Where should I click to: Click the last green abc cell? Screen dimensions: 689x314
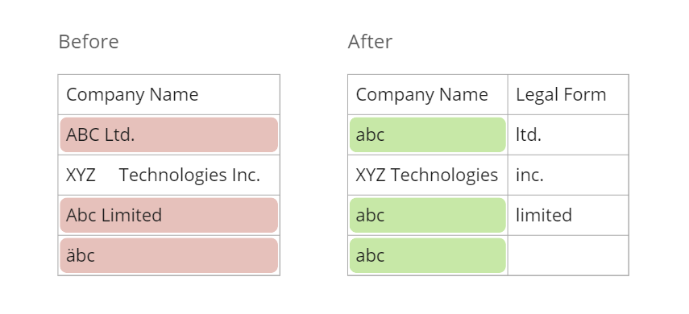428,255
